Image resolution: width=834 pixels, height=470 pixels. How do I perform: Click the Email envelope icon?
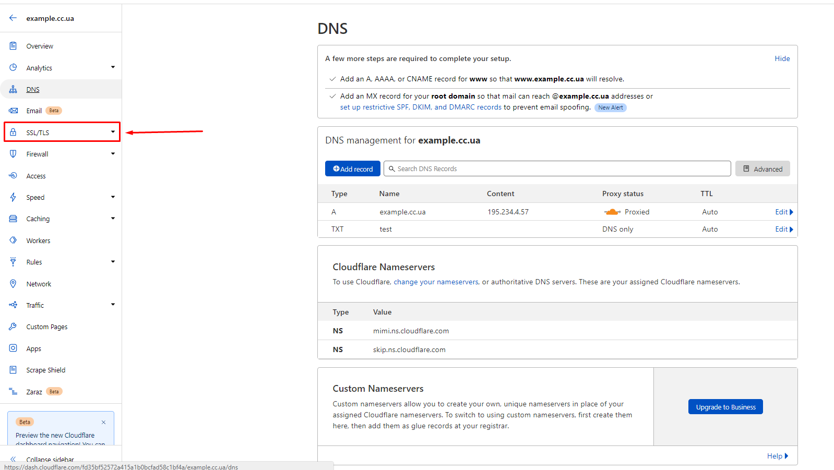(13, 111)
